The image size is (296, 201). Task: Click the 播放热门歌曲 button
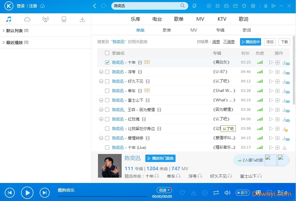coord(160,158)
